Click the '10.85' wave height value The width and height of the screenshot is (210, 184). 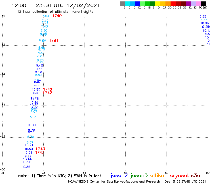[36, 89]
